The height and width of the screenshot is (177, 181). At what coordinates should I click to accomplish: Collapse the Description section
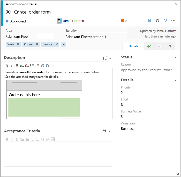110,58
